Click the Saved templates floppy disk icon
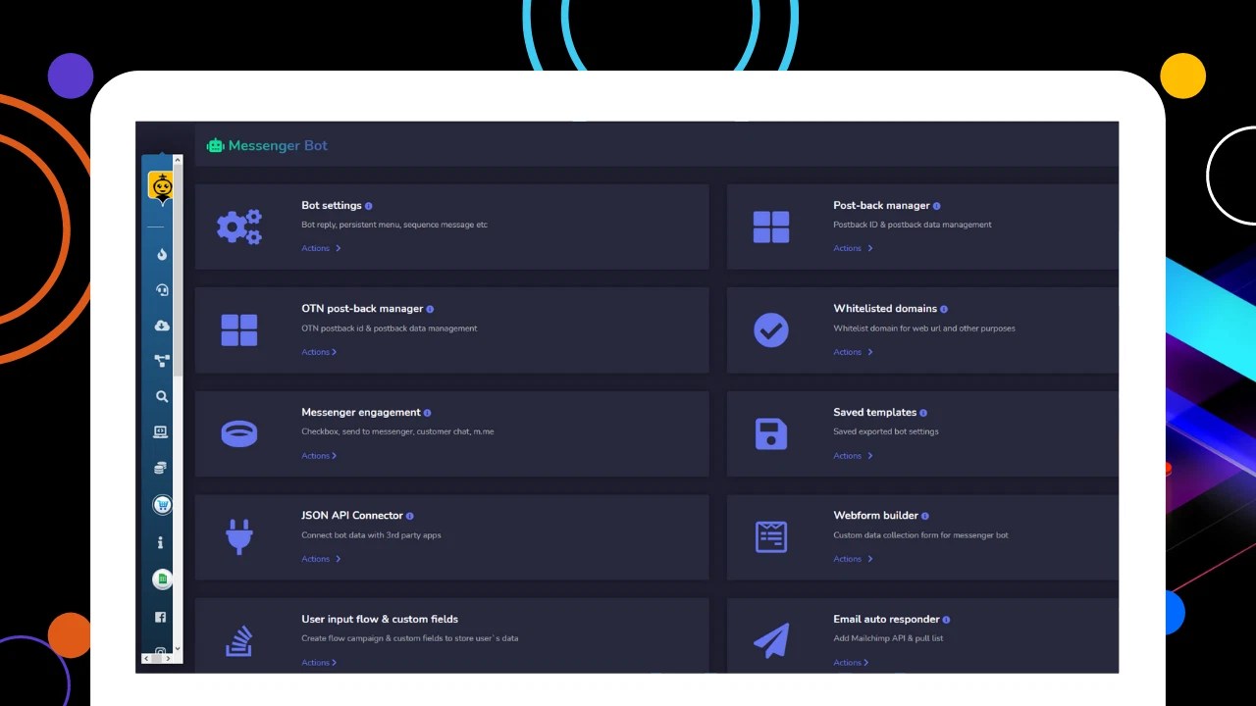This screenshot has height=706, width=1256. pos(770,433)
